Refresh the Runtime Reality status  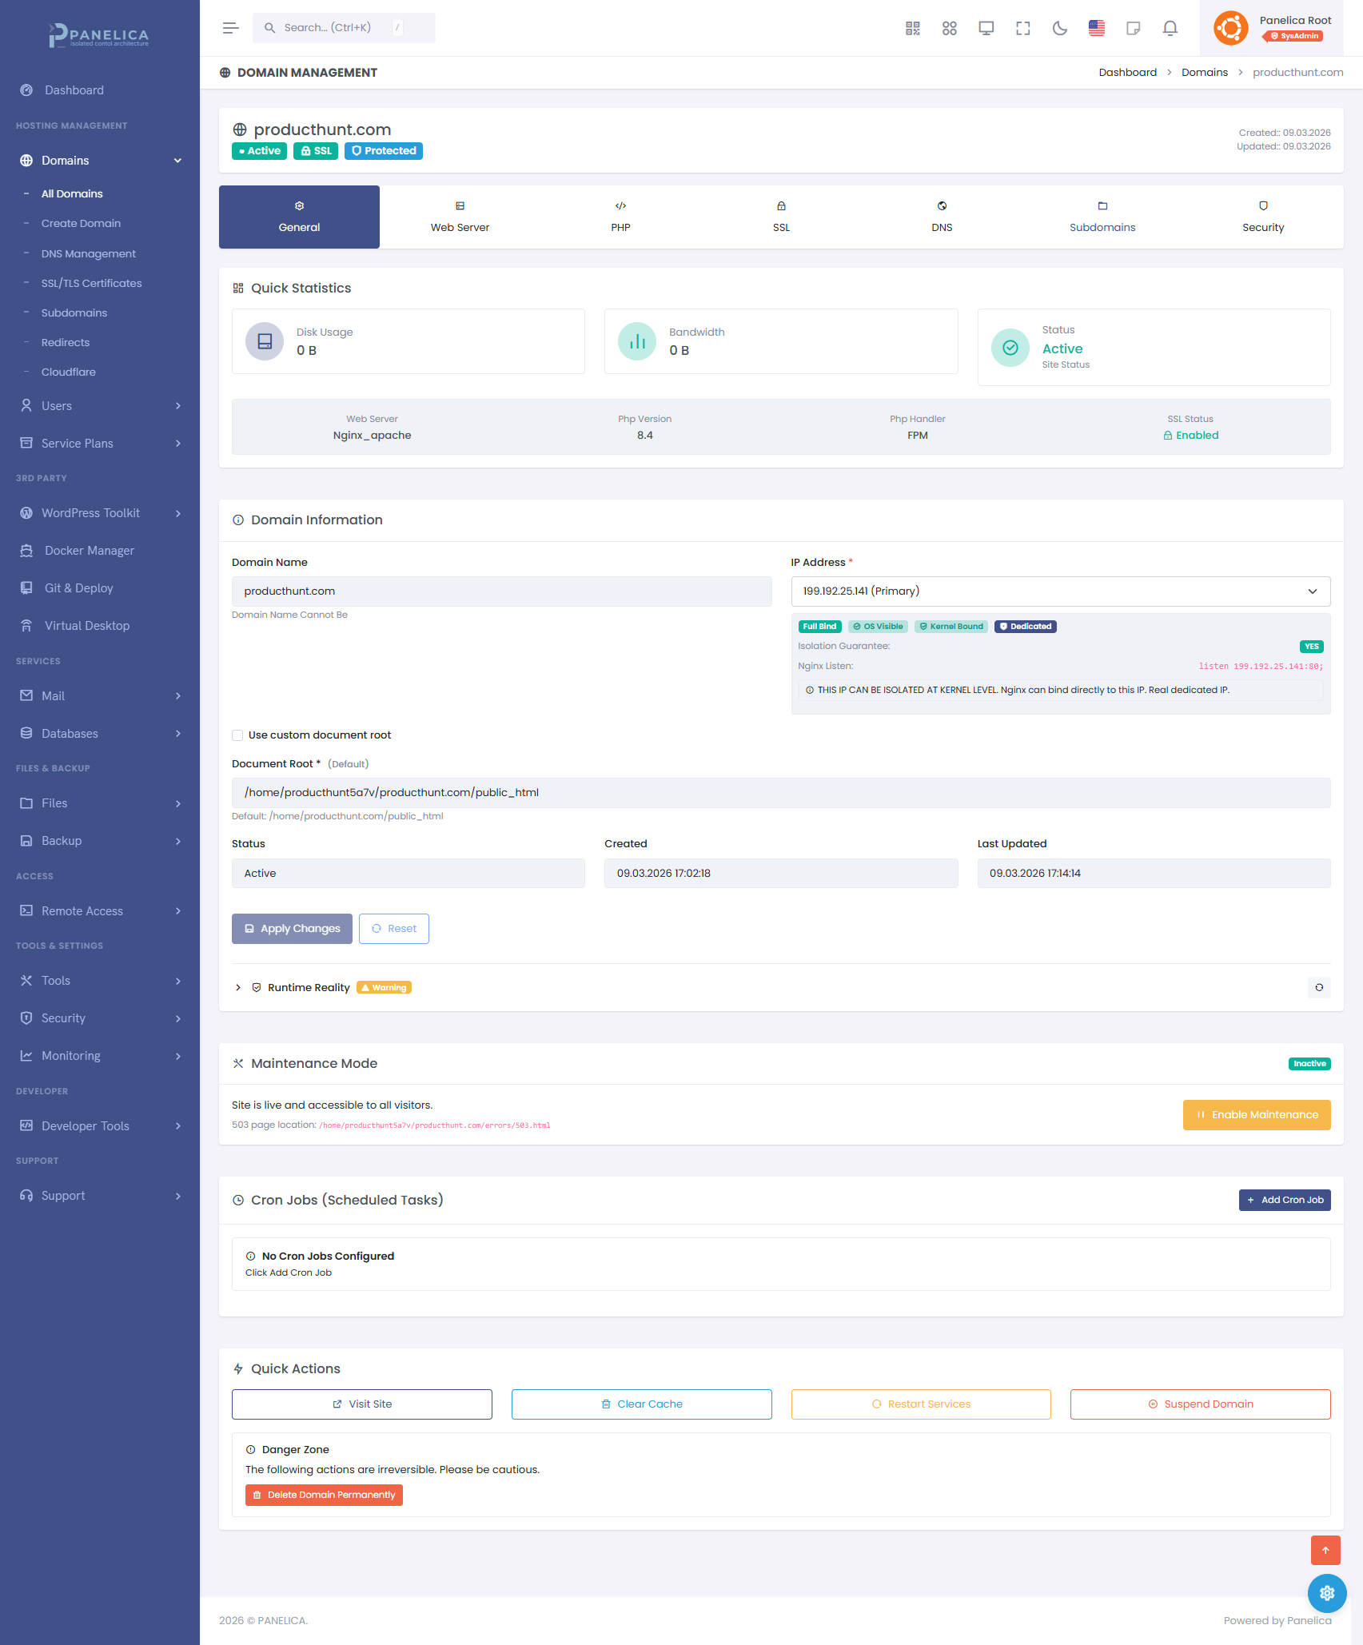click(1318, 987)
